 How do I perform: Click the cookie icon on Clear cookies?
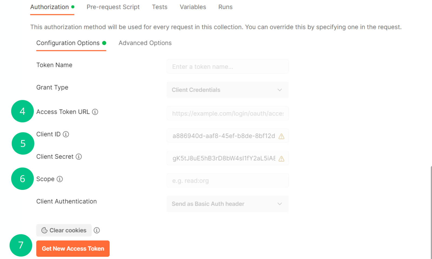(x=44, y=230)
